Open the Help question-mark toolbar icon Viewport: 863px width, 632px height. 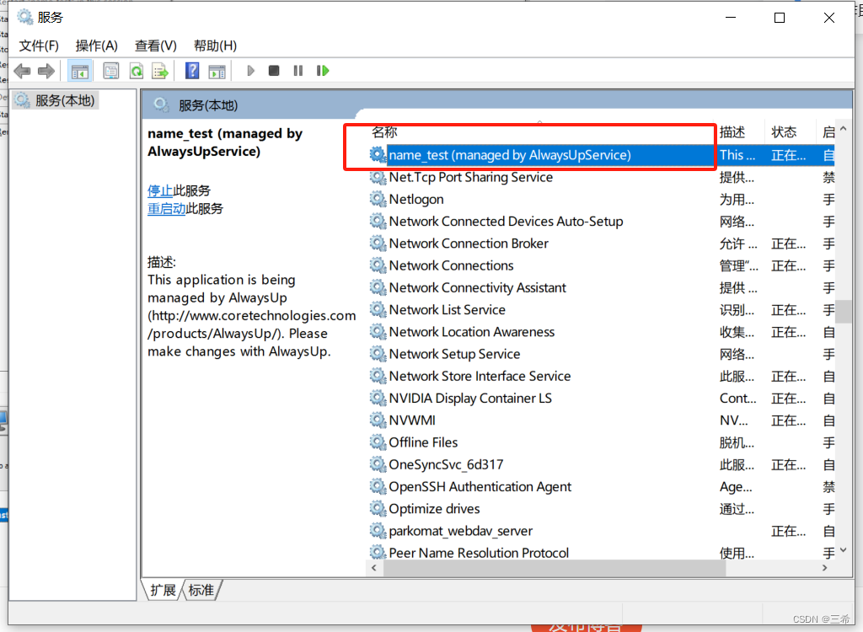click(192, 71)
